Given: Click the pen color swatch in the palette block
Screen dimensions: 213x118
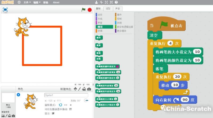Looking at the screenshot, I should tap(117, 66).
